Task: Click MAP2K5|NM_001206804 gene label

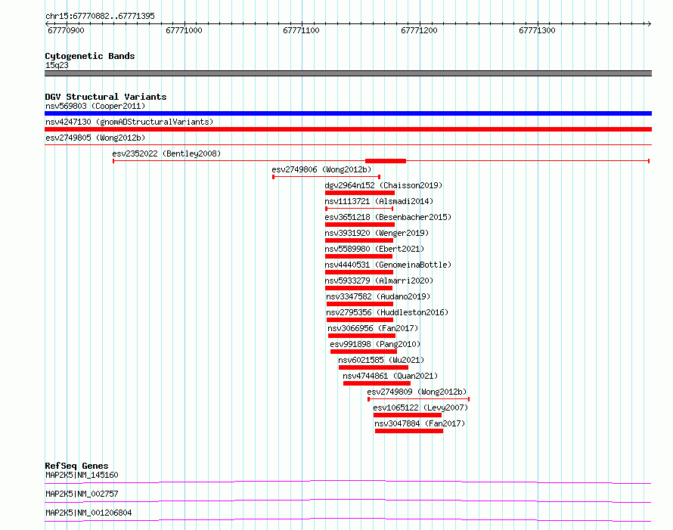Action: [x=88, y=513]
